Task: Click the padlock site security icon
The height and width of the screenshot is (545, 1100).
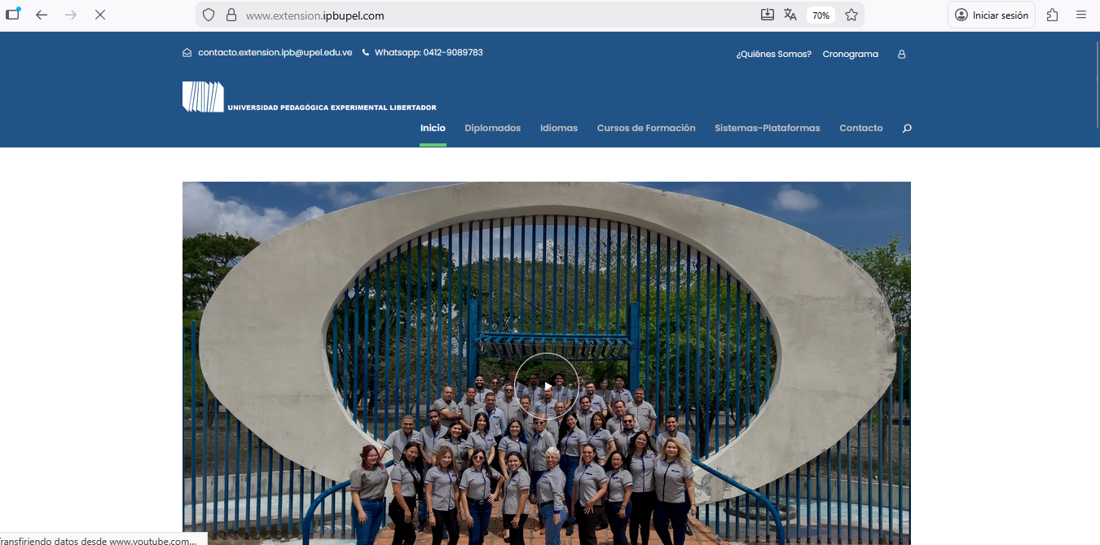Action: 230,15
